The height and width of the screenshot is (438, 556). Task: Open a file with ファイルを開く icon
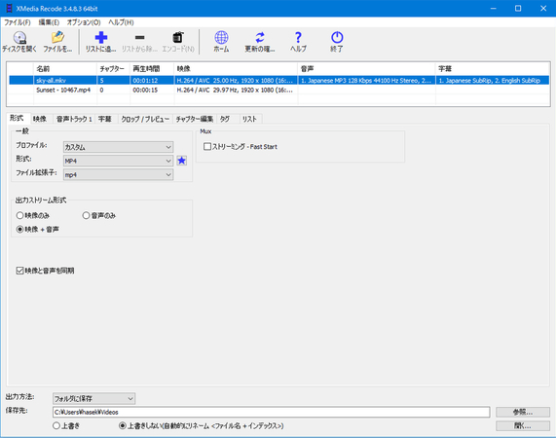pyautogui.click(x=57, y=37)
